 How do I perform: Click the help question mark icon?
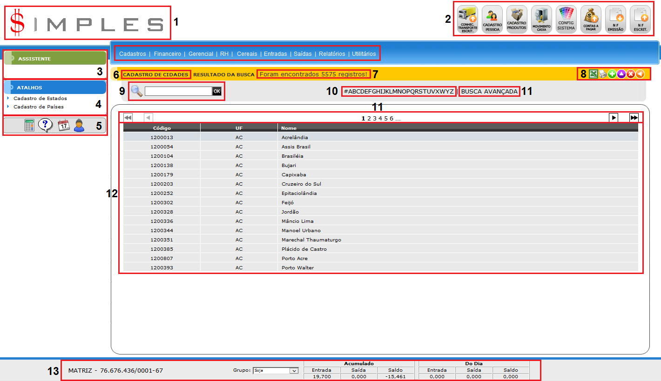tap(45, 126)
